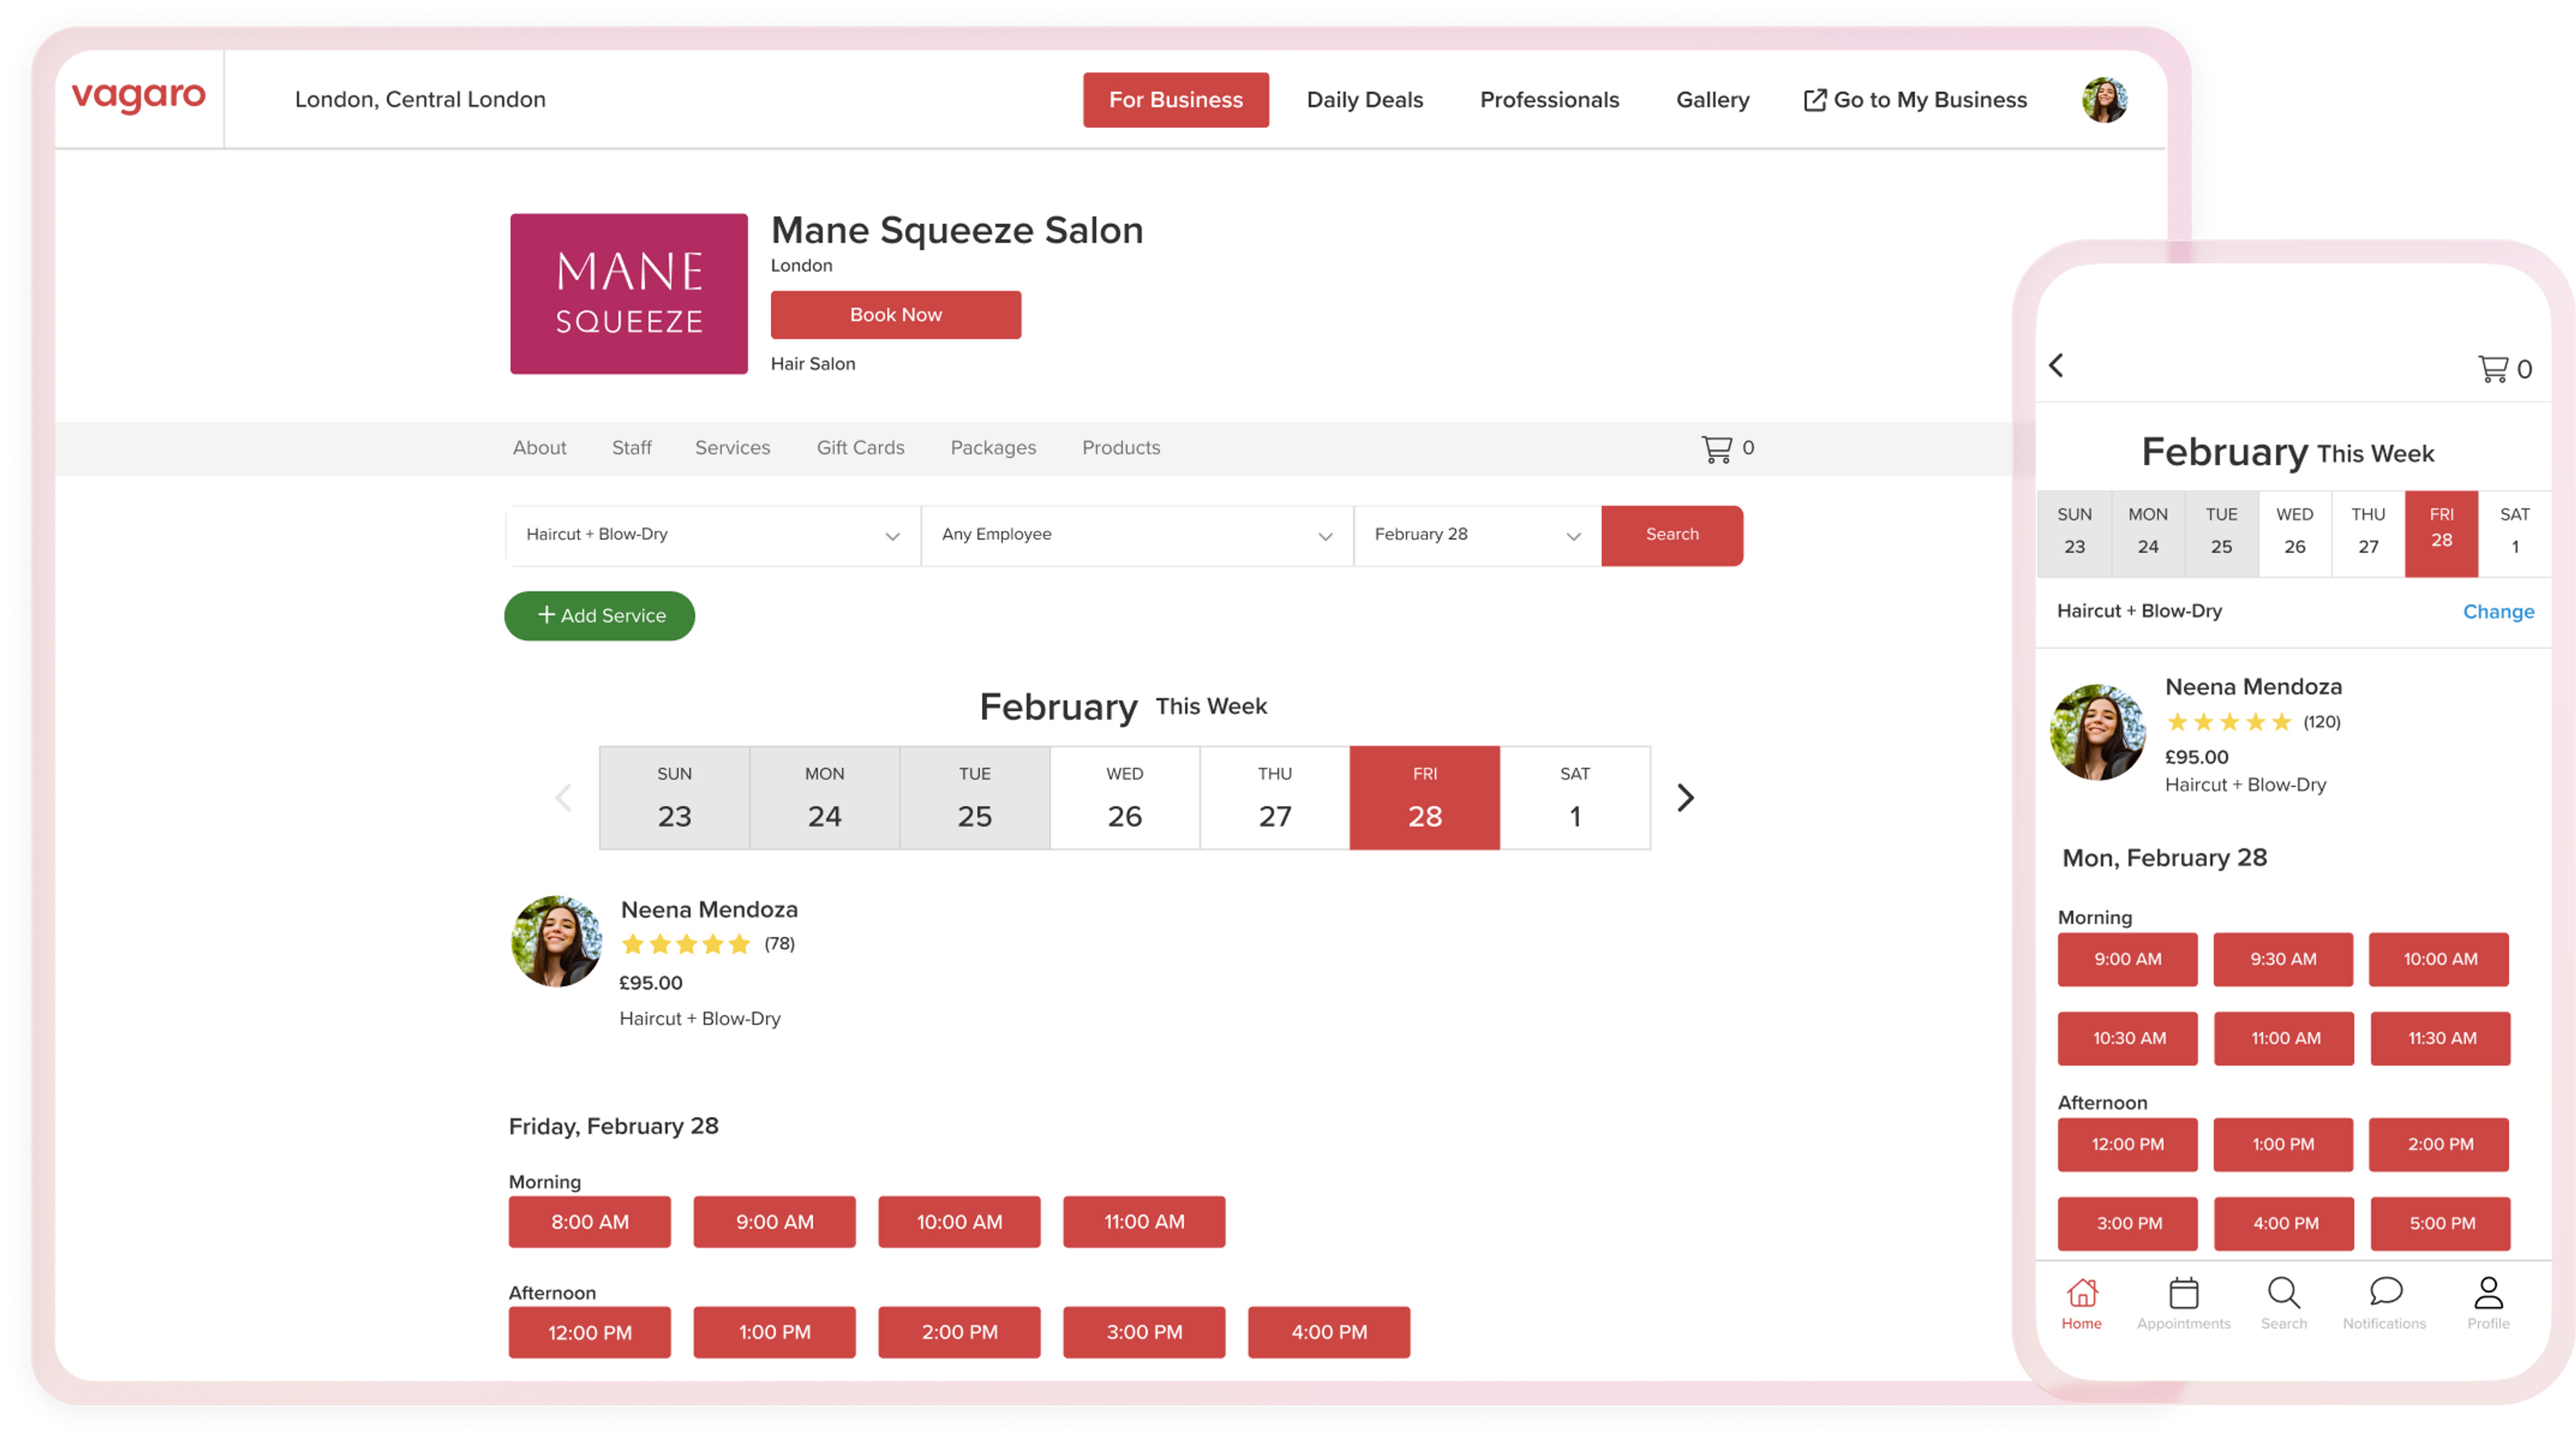
Task: Tap the Home icon in mobile nav
Action: [2082, 1292]
